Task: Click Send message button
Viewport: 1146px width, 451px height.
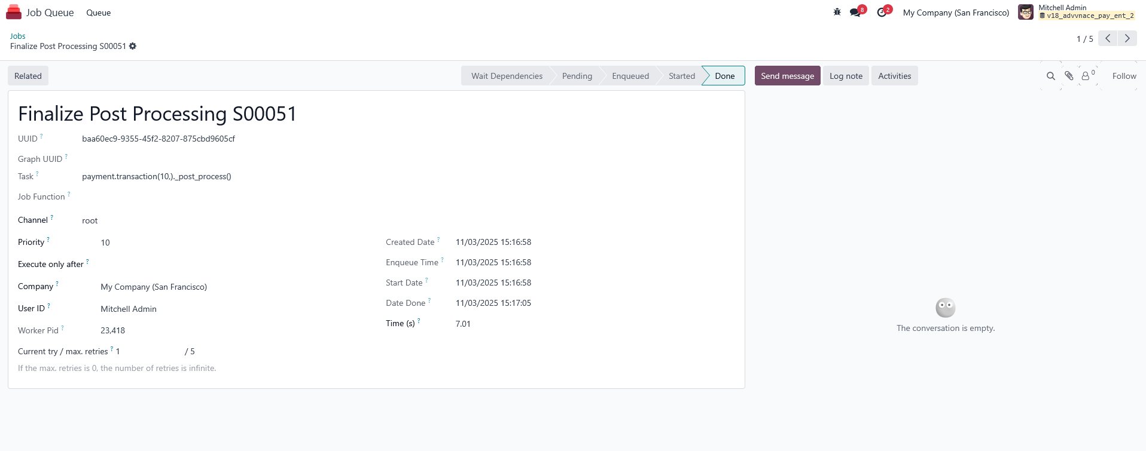Action: 787,76
